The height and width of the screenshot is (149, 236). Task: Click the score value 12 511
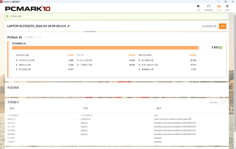pos(193,65)
